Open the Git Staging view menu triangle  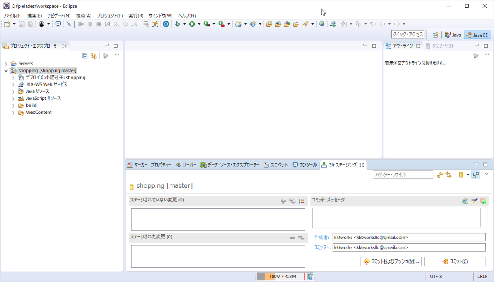coord(487,174)
